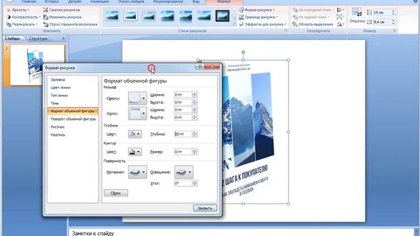Select Тень in dialog list

click(x=73, y=104)
